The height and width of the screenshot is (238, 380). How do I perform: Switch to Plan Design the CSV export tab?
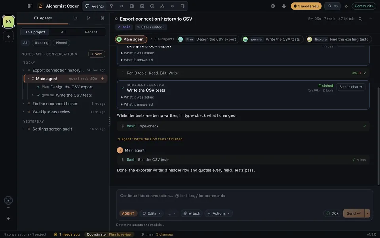(x=208, y=39)
